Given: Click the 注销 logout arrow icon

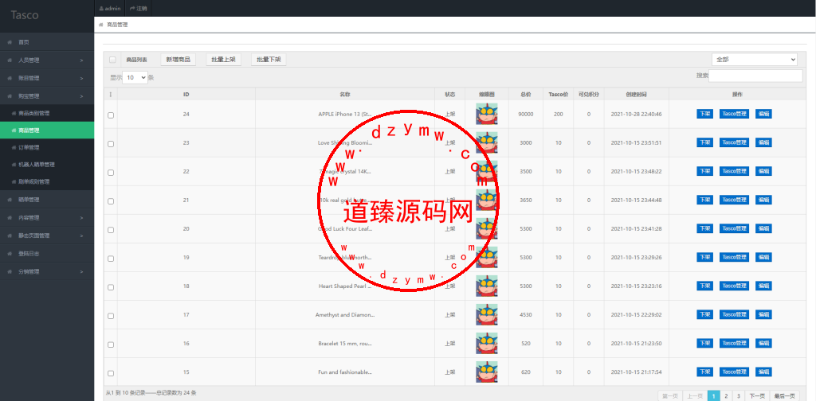Looking at the screenshot, I should point(132,9).
